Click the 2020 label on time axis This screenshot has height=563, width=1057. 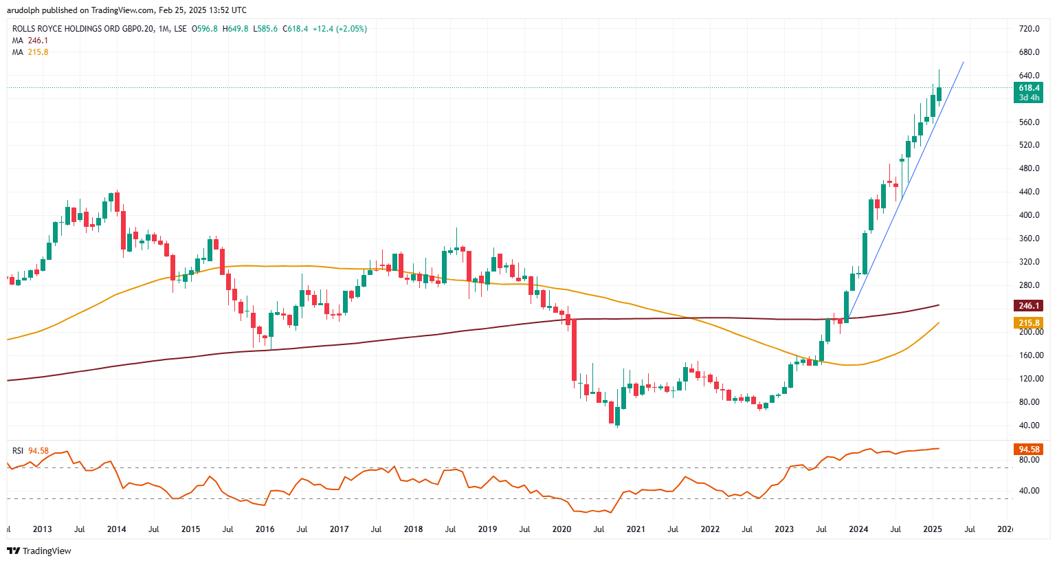(561, 529)
